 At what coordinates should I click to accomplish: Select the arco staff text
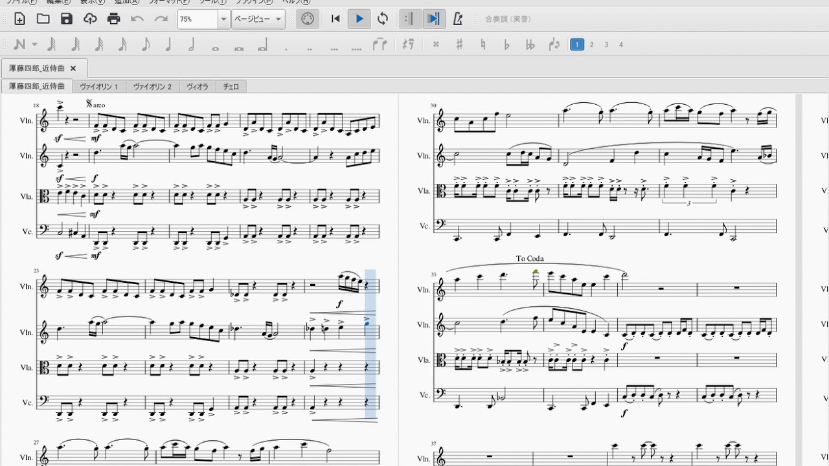(99, 105)
